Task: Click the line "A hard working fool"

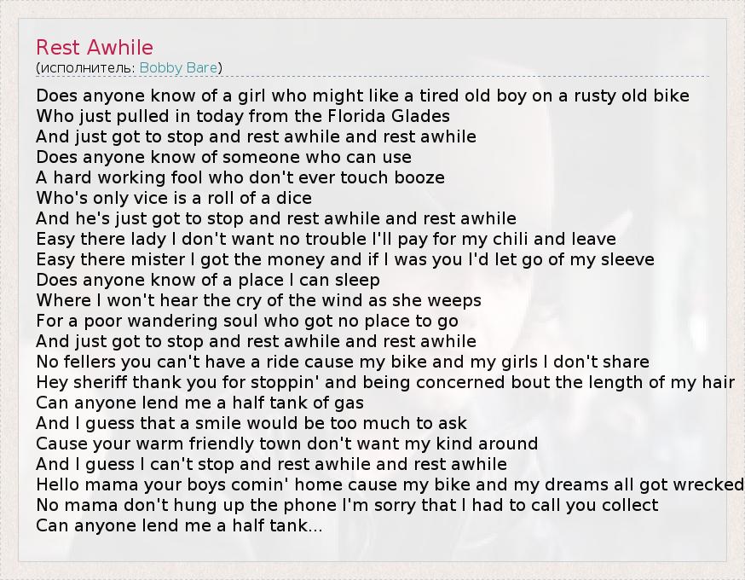Action: click(x=240, y=177)
